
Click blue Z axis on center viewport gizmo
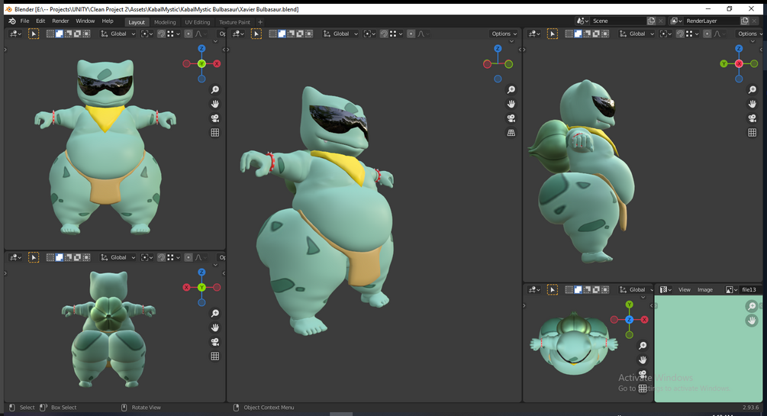coord(498,48)
